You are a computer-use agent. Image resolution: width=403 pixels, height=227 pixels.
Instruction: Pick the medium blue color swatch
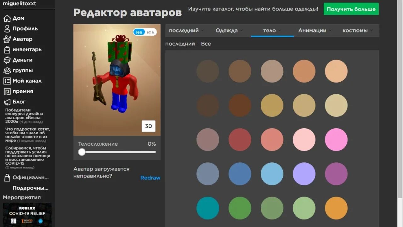tap(240, 174)
